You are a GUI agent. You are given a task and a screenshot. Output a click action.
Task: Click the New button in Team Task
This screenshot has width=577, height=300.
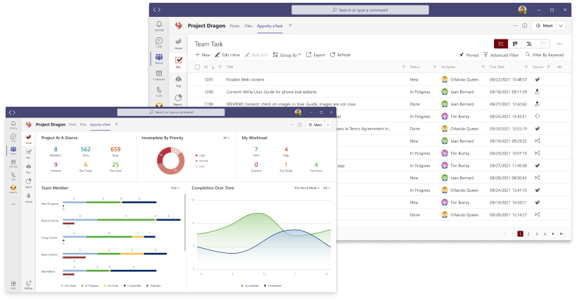click(203, 55)
